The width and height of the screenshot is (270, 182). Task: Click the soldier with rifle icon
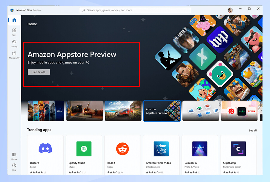[x=185, y=74]
